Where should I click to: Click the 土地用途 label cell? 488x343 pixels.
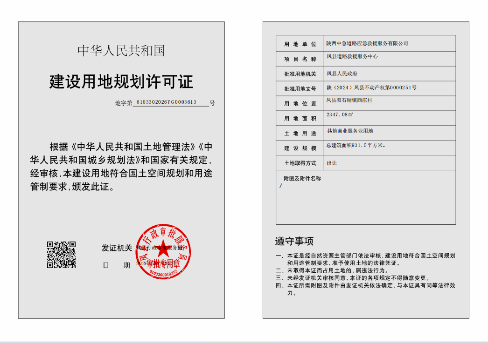300,133
